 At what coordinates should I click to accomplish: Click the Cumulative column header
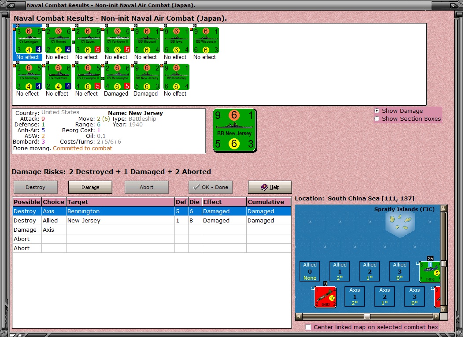(269, 202)
